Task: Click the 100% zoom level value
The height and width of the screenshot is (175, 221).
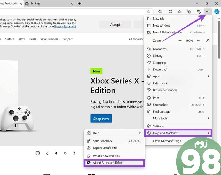Action: [x=189, y=41]
